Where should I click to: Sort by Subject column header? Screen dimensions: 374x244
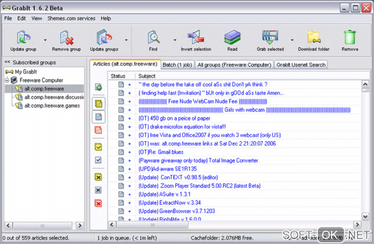click(147, 76)
